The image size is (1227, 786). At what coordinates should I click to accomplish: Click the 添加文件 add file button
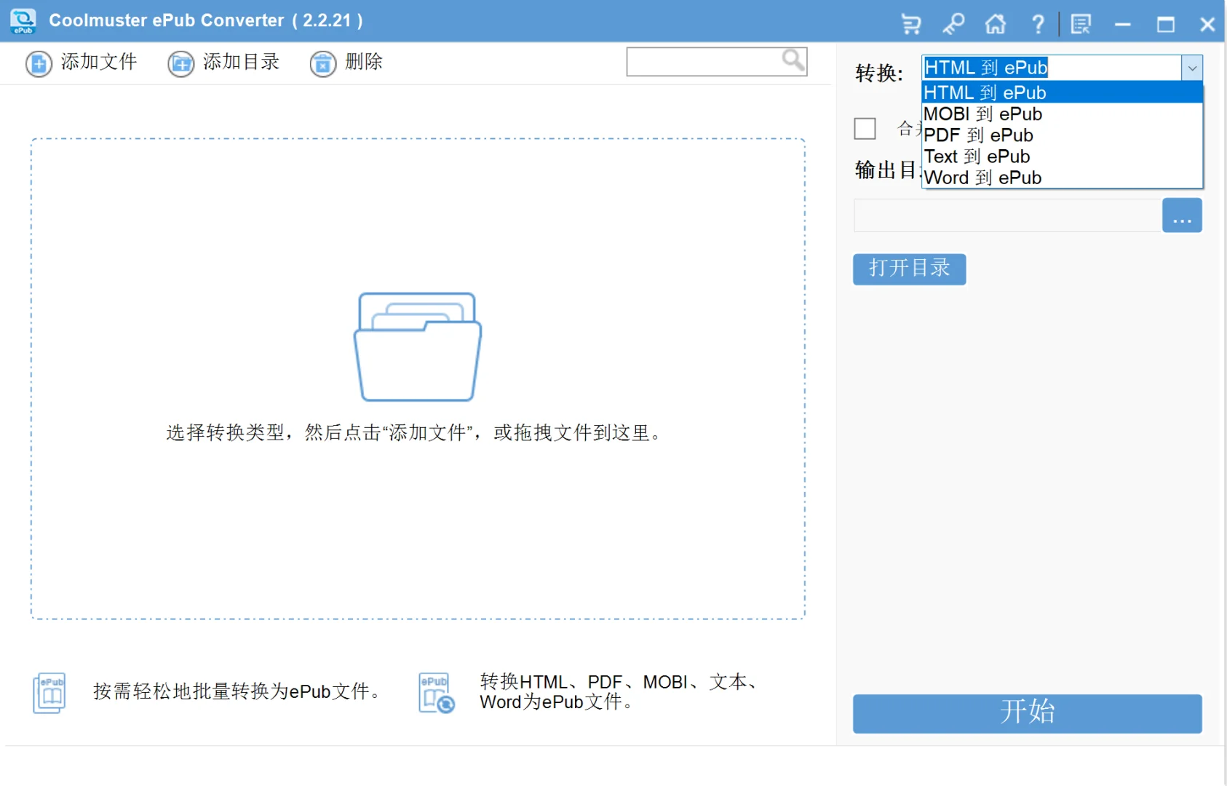click(81, 63)
